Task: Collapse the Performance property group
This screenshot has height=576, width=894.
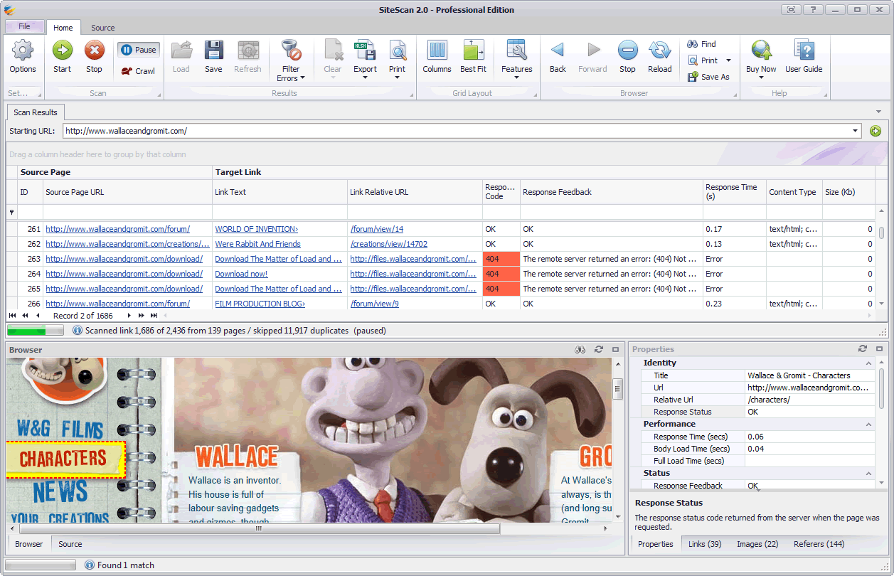Action: (868, 425)
